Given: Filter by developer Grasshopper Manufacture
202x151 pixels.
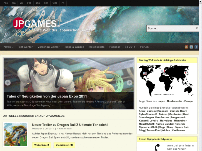Looking at the screenshot, I should (x=154, y=117).
